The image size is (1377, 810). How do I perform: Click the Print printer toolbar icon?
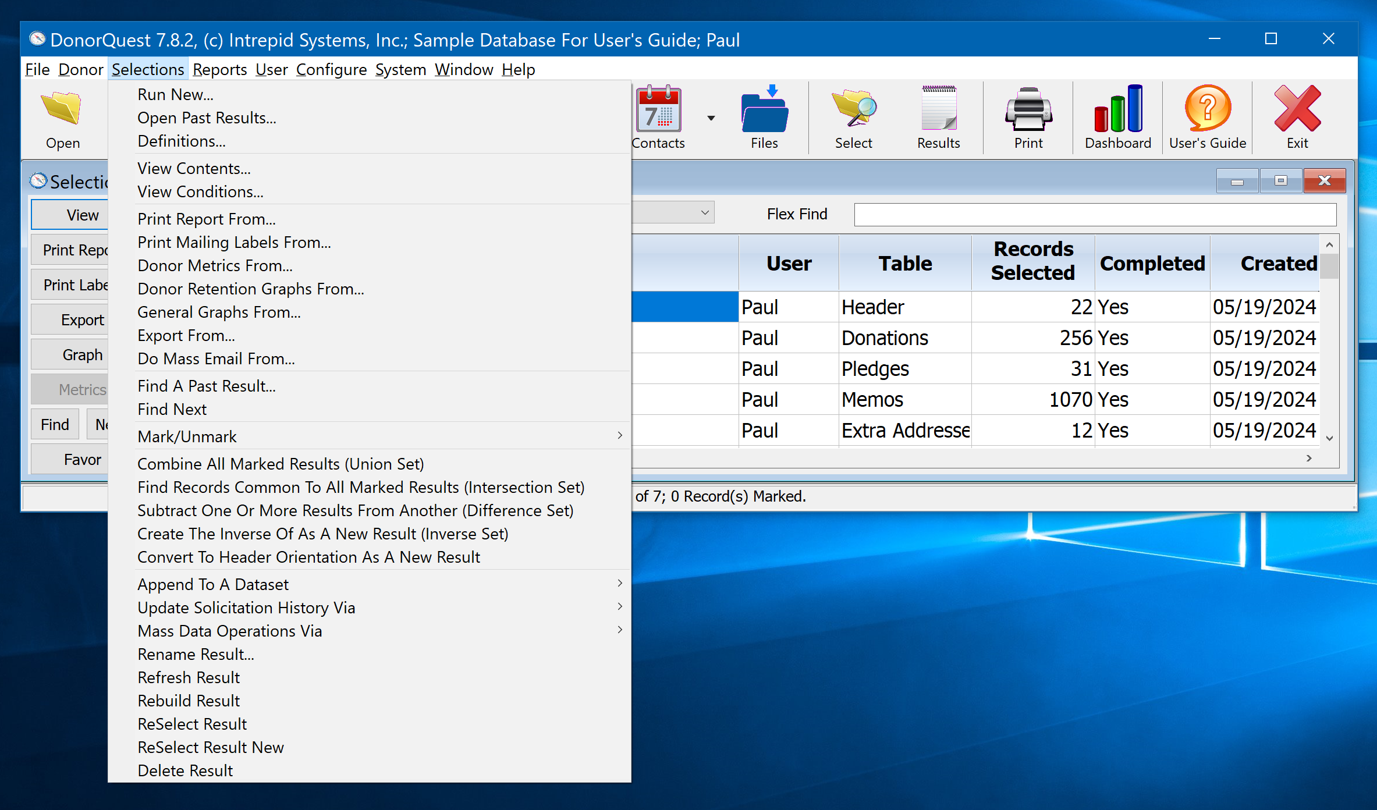tap(1028, 109)
